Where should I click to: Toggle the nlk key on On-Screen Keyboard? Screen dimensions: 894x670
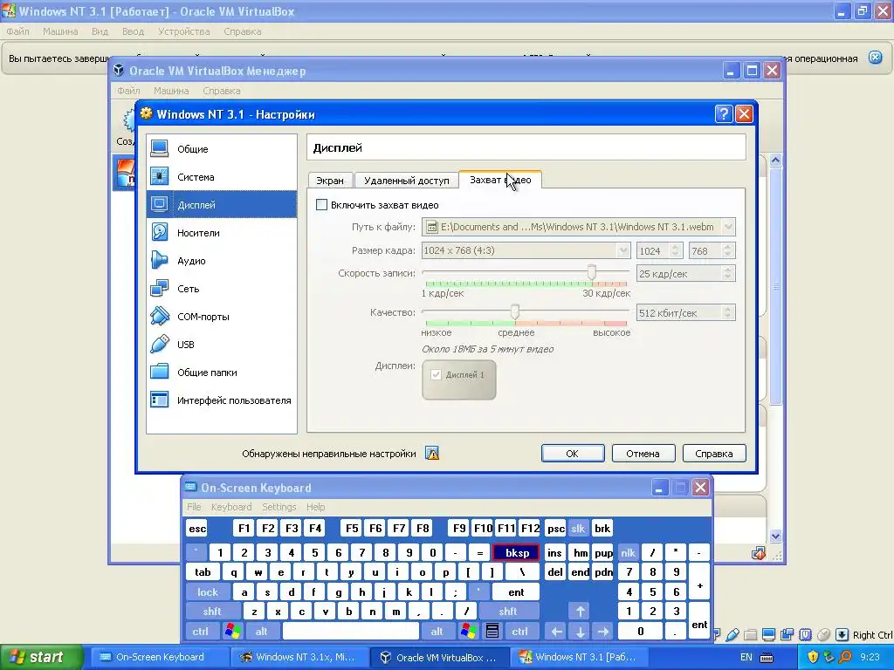pos(628,552)
